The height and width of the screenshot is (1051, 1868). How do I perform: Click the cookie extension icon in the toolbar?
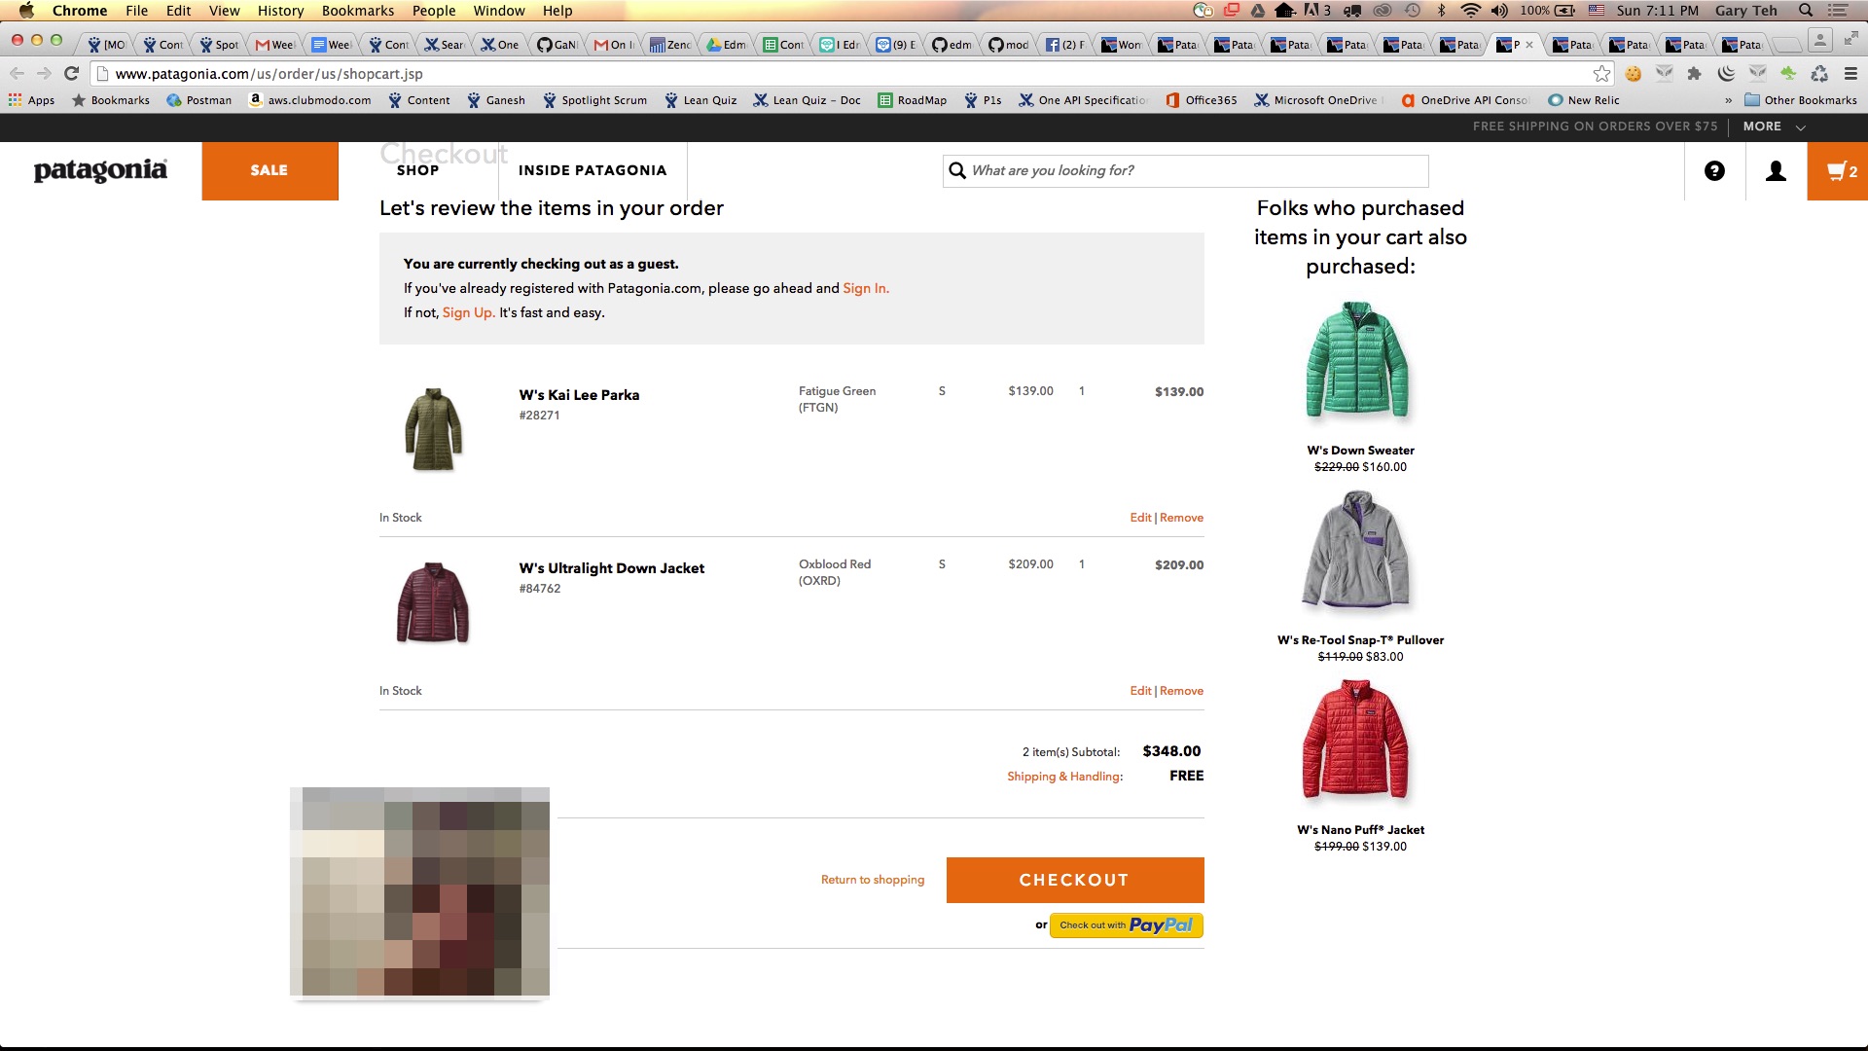coord(1634,73)
